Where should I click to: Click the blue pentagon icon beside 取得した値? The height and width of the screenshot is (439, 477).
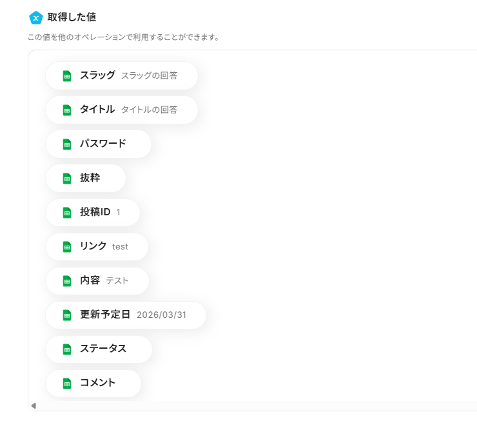(x=36, y=17)
